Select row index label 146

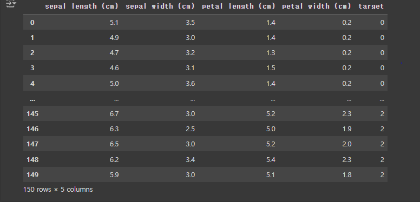(32, 129)
